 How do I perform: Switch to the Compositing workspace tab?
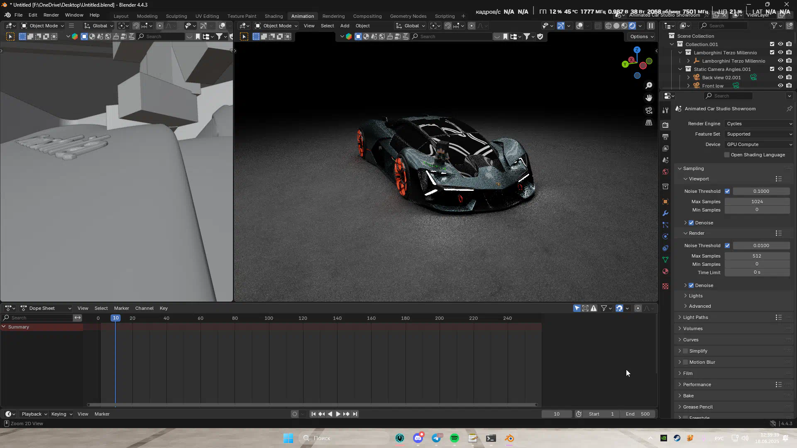point(367,16)
